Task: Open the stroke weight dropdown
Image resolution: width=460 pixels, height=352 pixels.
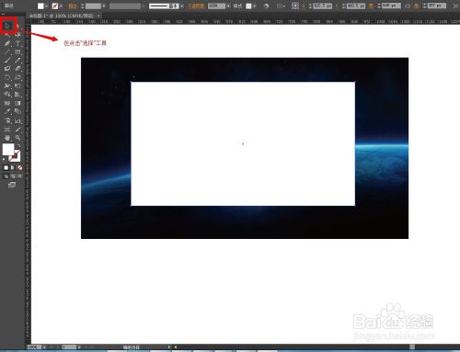Action: [104, 6]
